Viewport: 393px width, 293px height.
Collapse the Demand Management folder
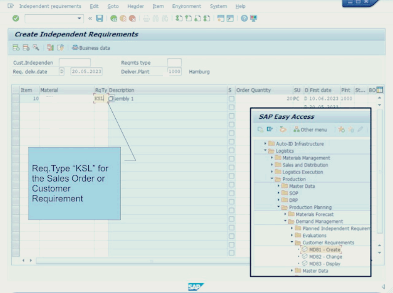pos(285,221)
